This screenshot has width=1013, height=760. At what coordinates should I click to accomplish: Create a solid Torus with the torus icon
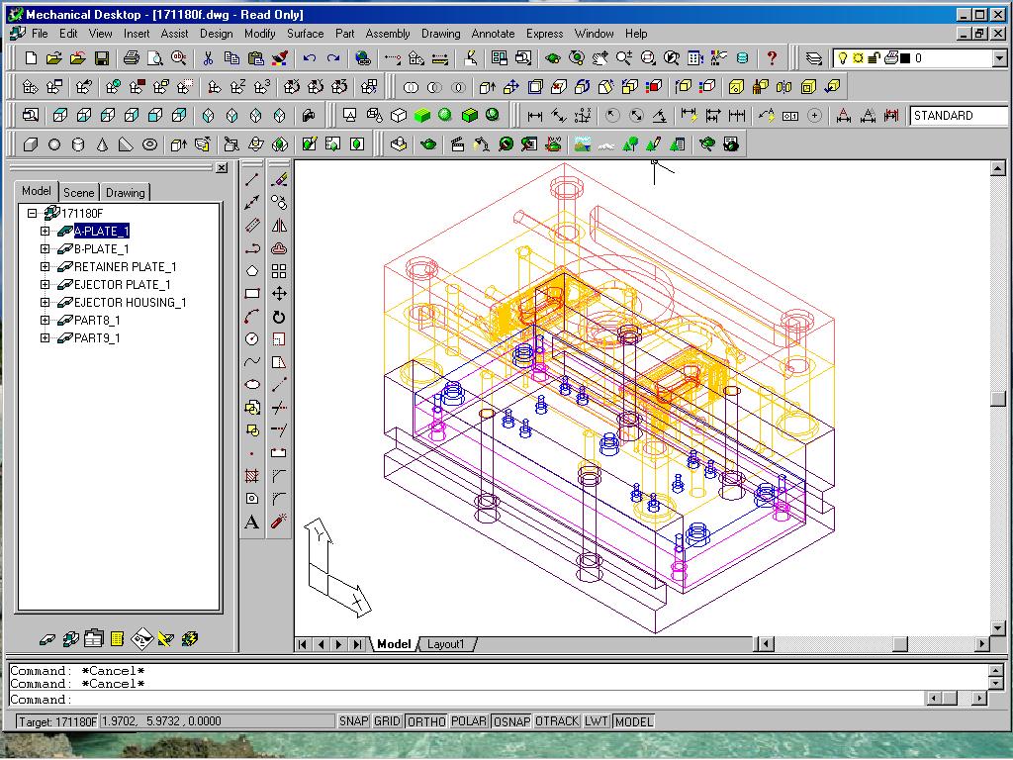click(150, 144)
